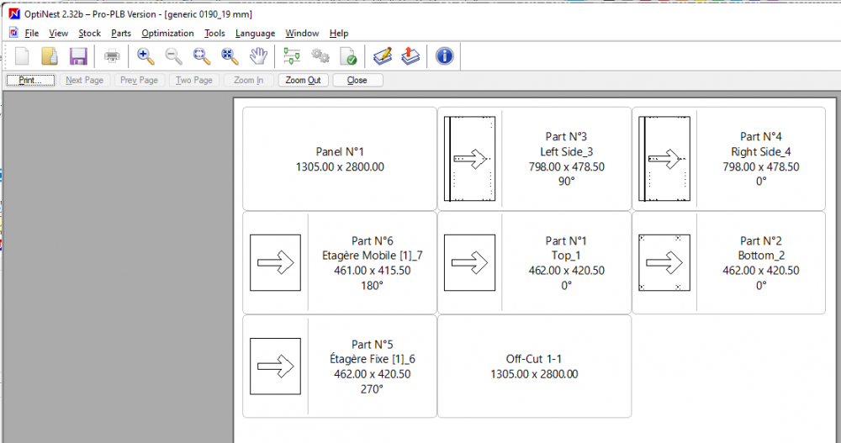Click the 'Part N°5' label text
The image size is (841, 443).
tap(373, 345)
